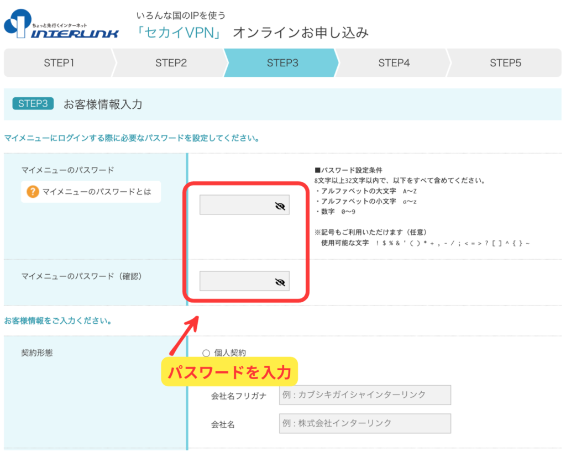Select the highlighted STEP3 tab
The image size is (566, 452).
282,63
